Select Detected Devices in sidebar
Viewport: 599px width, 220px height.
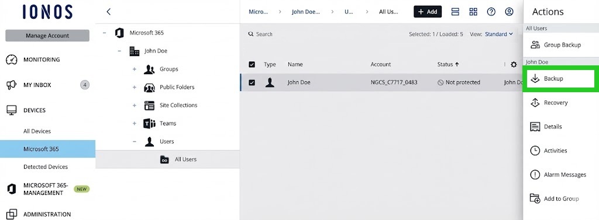click(46, 167)
